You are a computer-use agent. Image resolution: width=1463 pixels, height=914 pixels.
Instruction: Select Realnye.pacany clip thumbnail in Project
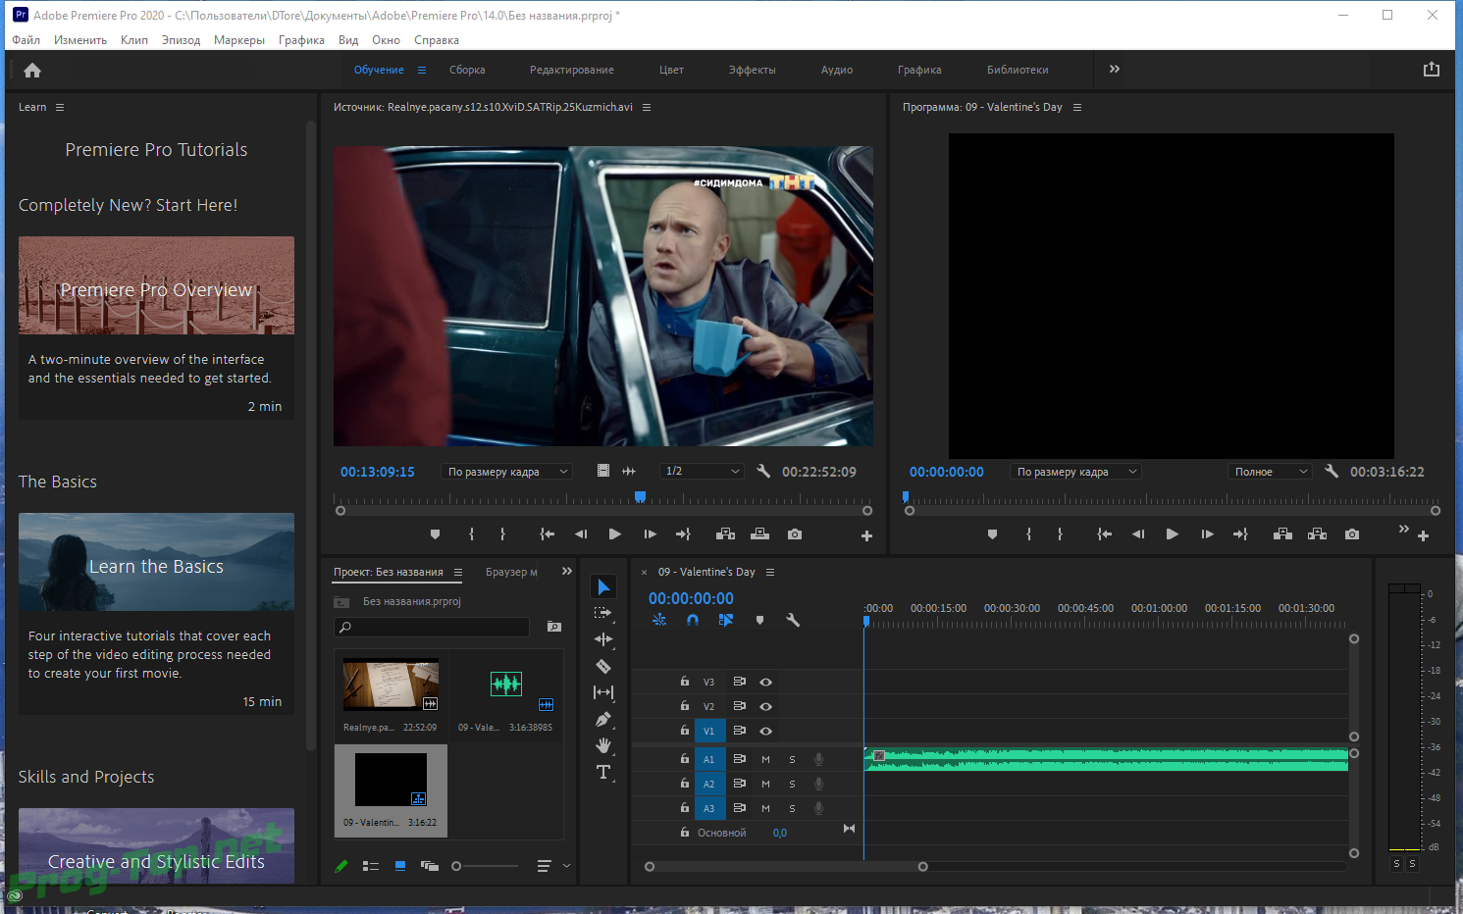(391, 685)
